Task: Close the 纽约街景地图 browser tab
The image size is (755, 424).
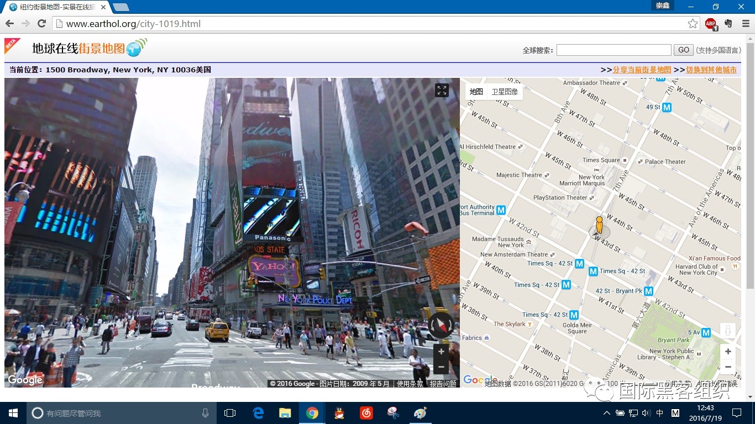Action: pyautogui.click(x=103, y=7)
